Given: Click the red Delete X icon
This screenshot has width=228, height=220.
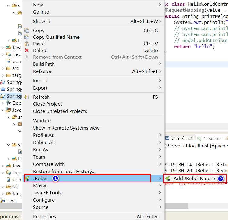Looking at the screenshot, I should tap(27, 50).
